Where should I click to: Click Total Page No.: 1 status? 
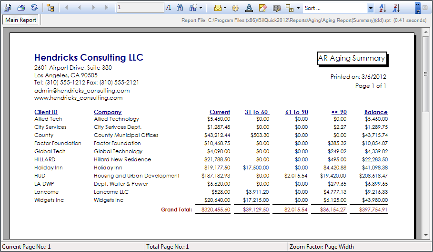tap(167, 247)
